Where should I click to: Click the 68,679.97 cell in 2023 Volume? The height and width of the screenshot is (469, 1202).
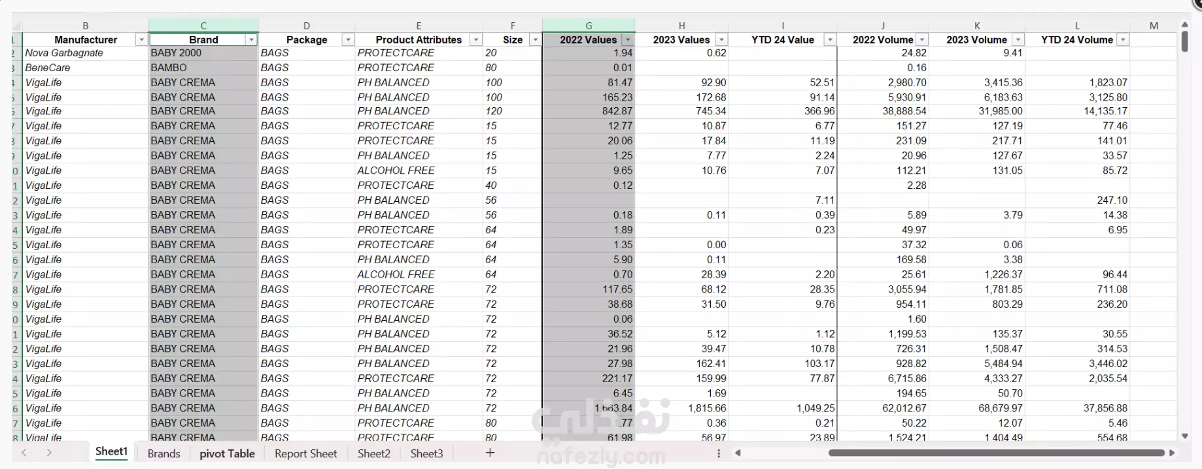point(977,408)
